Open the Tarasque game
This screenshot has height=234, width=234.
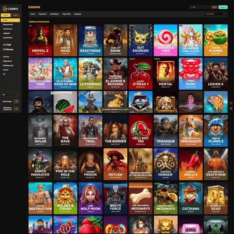tap(166, 131)
